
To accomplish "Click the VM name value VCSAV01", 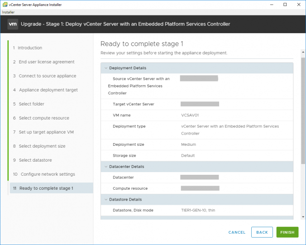I will click(x=190, y=115).
